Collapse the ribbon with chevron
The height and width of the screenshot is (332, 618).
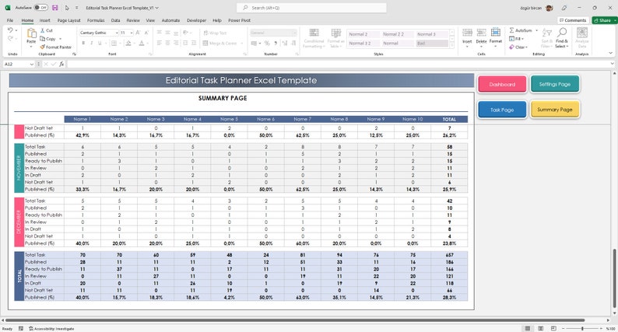[x=611, y=53]
